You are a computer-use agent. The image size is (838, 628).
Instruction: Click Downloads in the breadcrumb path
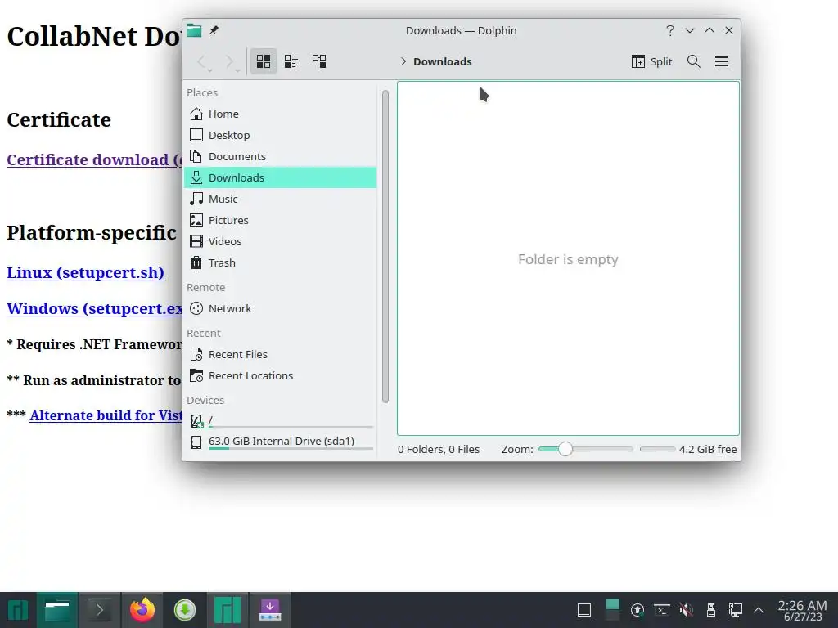pyautogui.click(x=443, y=61)
